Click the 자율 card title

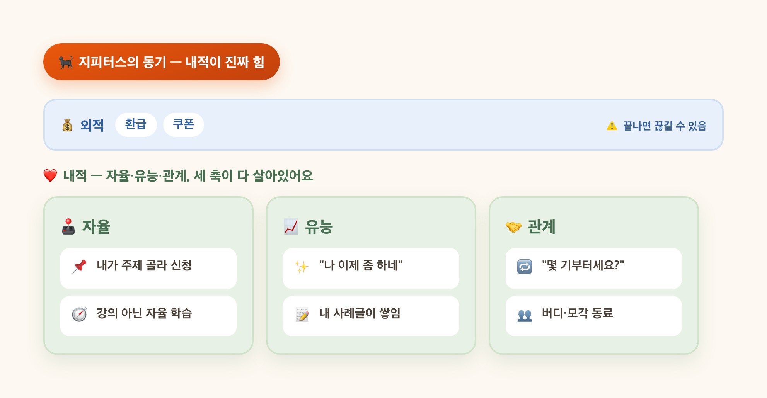tap(96, 227)
